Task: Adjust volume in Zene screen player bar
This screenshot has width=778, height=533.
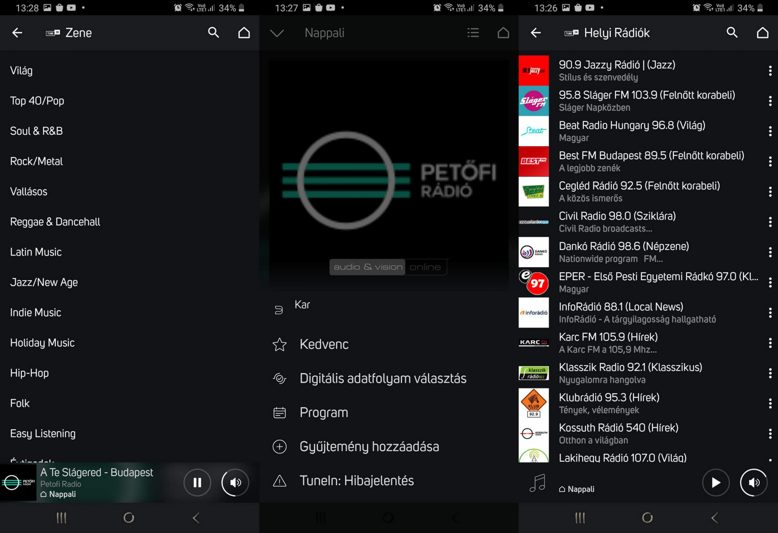Action: [x=235, y=482]
